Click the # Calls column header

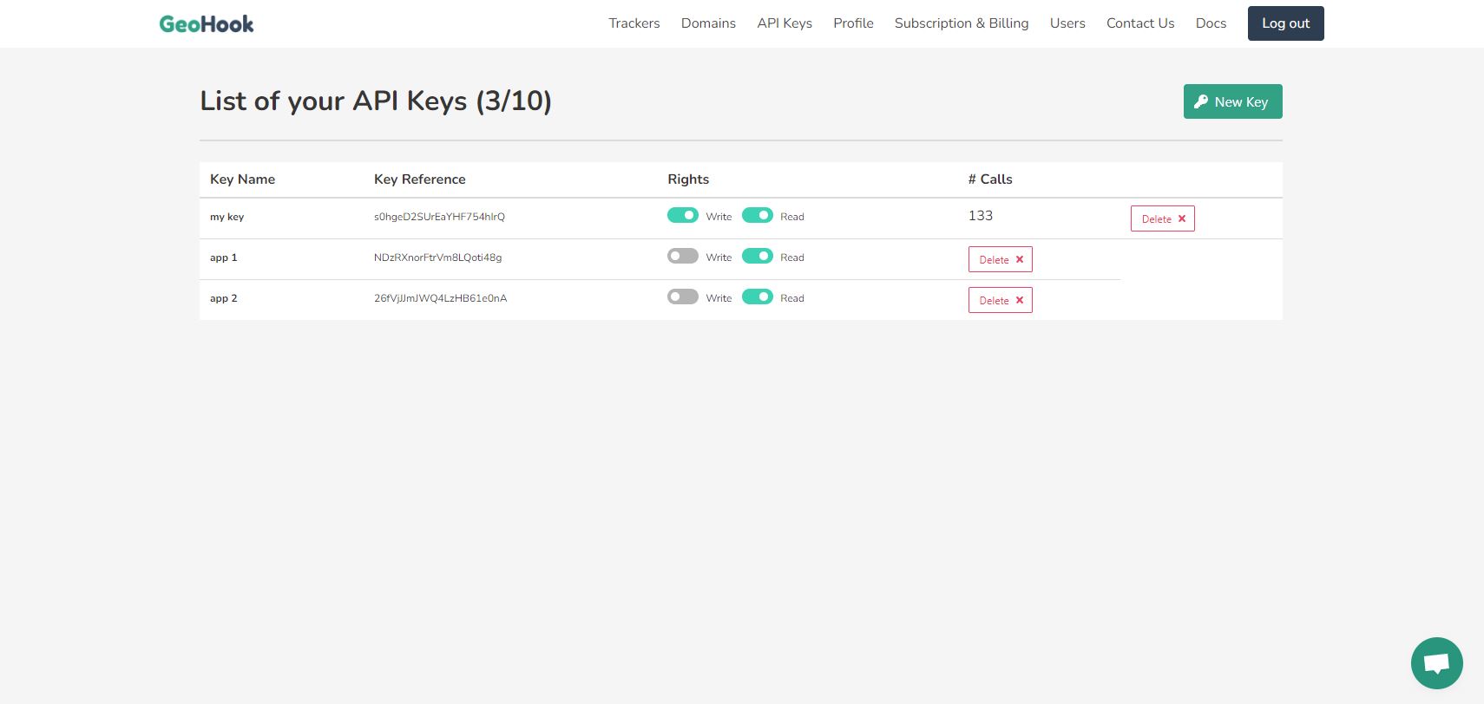(990, 179)
